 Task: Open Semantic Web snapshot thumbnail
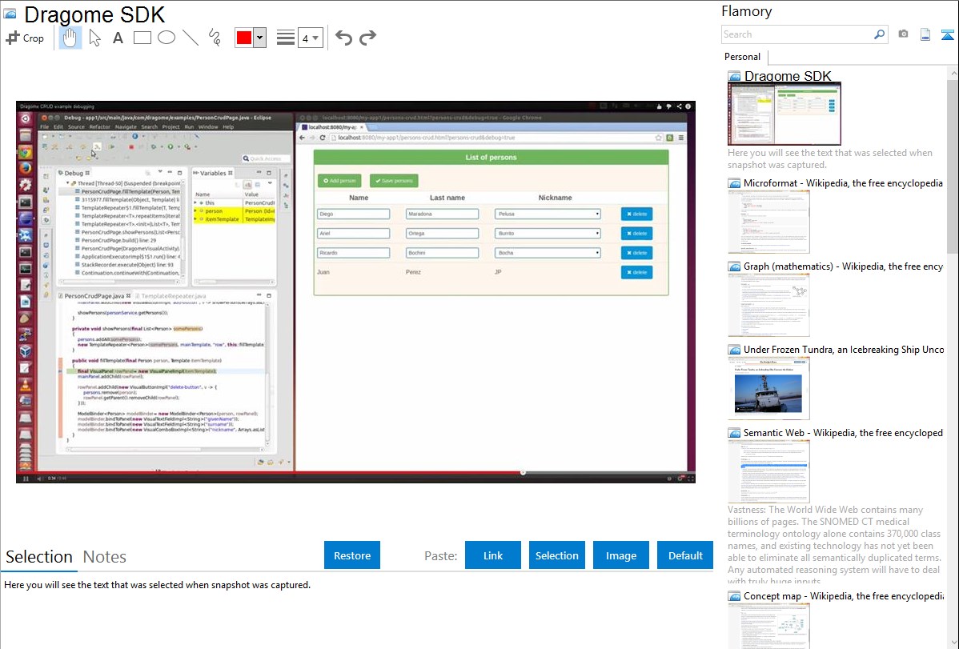point(768,471)
